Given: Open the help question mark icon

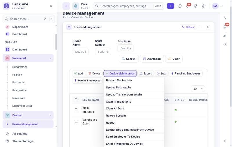Looking at the screenshot, I should point(180,6).
